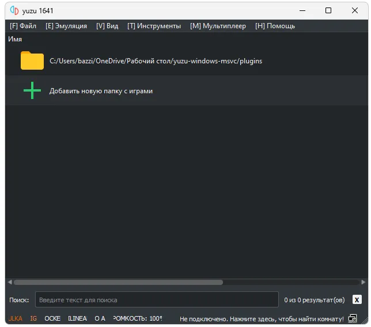Click Добавить новую папку с играми
This screenshot has width=371, height=327.
coord(101,91)
